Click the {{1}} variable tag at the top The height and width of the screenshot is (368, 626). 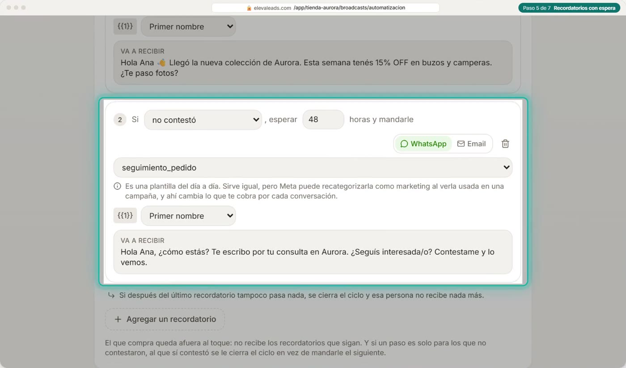click(x=125, y=26)
